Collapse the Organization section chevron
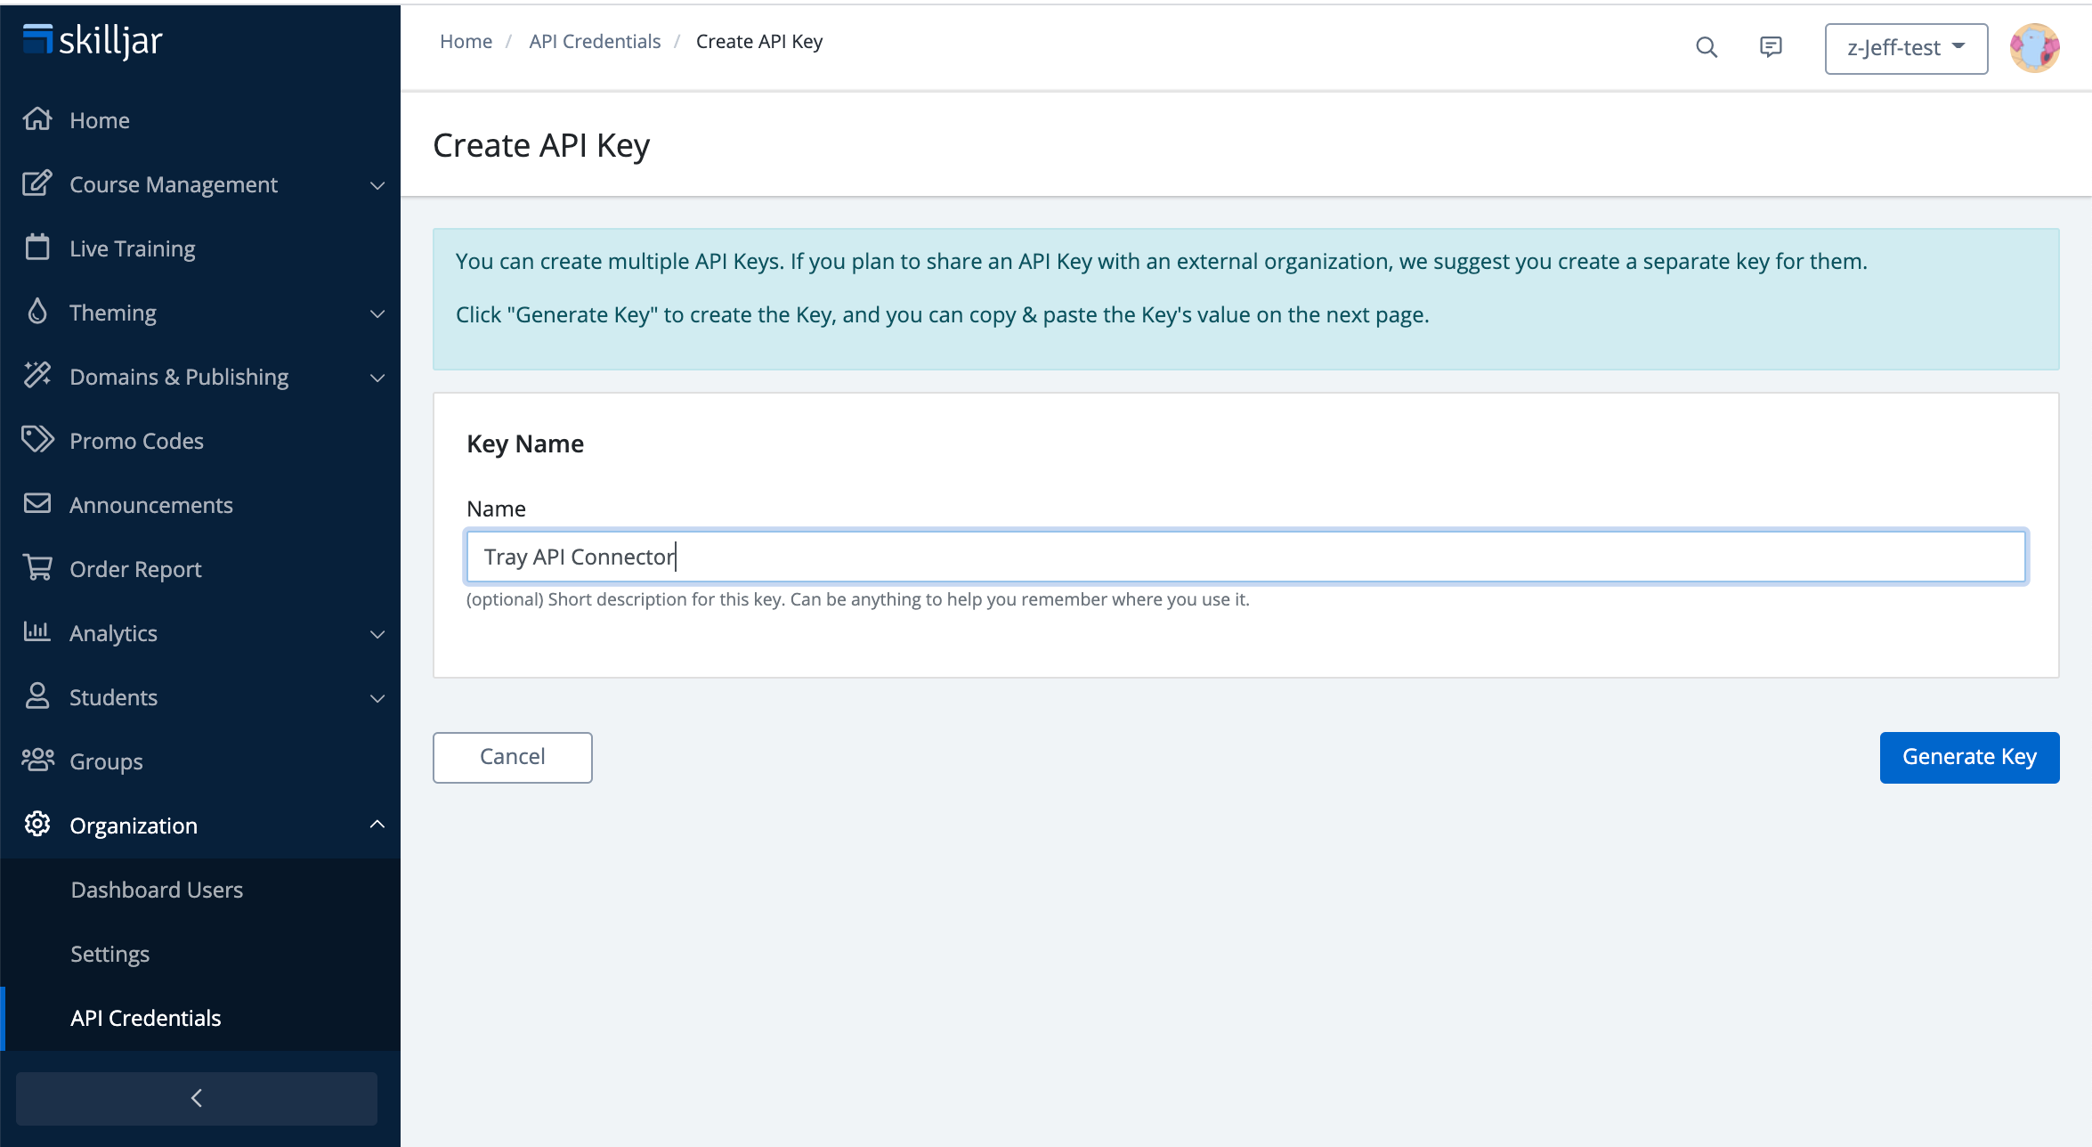 [377, 825]
